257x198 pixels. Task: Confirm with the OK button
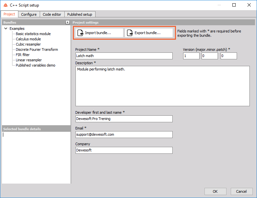pyautogui.click(x=215, y=191)
